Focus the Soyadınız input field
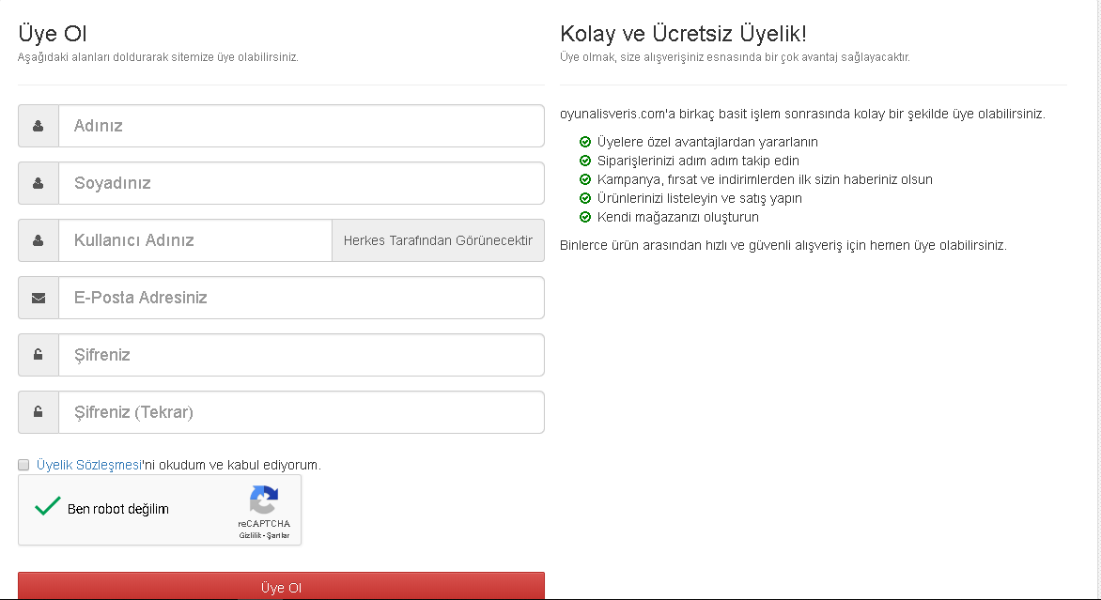This screenshot has height=600, width=1101. point(302,183)
